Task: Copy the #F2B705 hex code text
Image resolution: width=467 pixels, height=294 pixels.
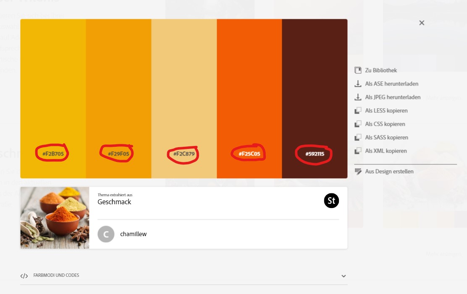Action: 53,154
